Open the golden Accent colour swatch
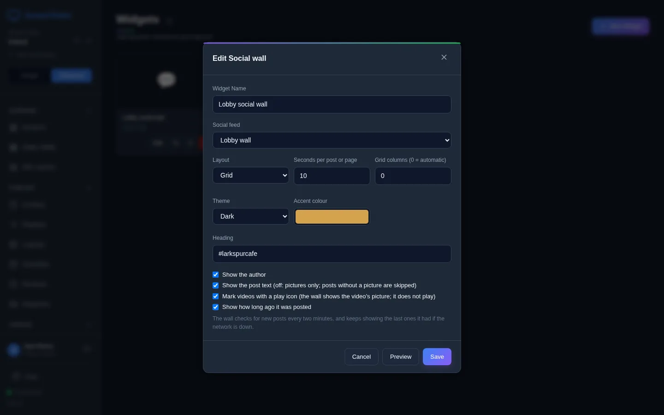Image resolution: width=664 pixels, height=415 pixels. 332,217
